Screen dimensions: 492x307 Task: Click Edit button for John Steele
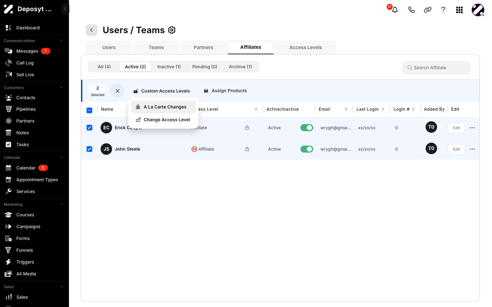coord(456,149)
